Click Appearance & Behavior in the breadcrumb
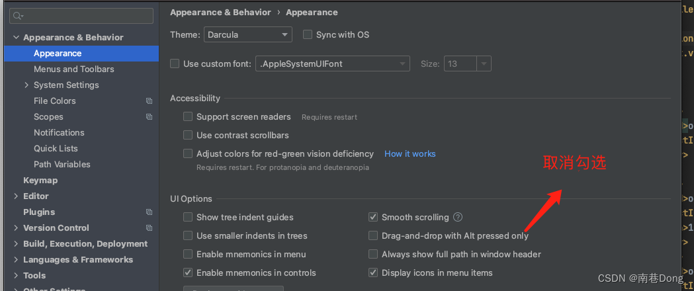Screen dimensions: 694x291 coord(220,13)
